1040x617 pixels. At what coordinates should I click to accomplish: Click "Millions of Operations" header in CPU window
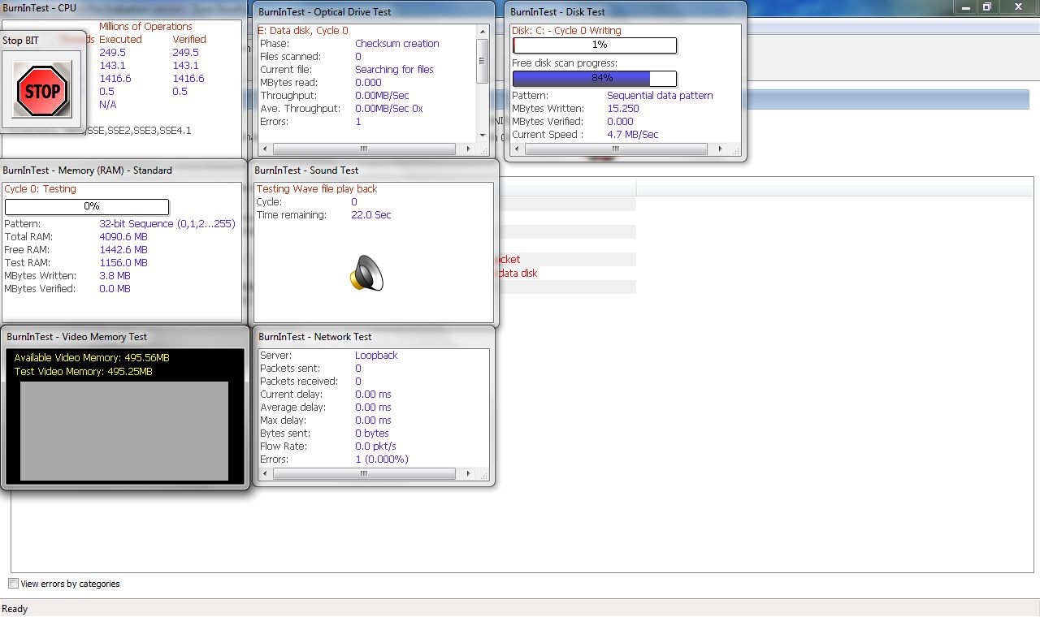pyautogui.click(x=145, y=27)
